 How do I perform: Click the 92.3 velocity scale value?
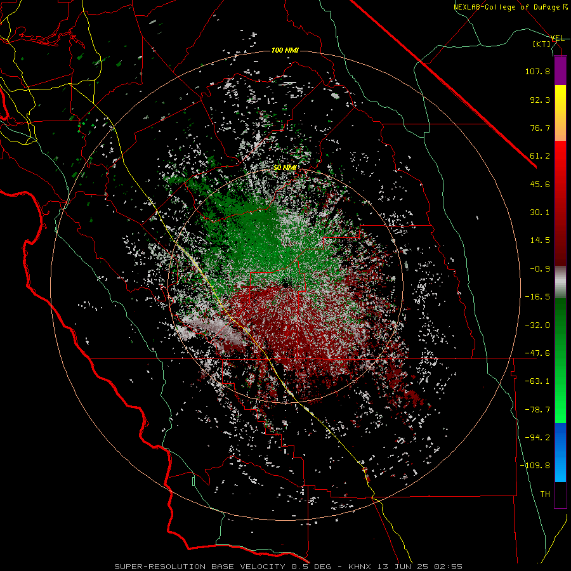point(540,100)
